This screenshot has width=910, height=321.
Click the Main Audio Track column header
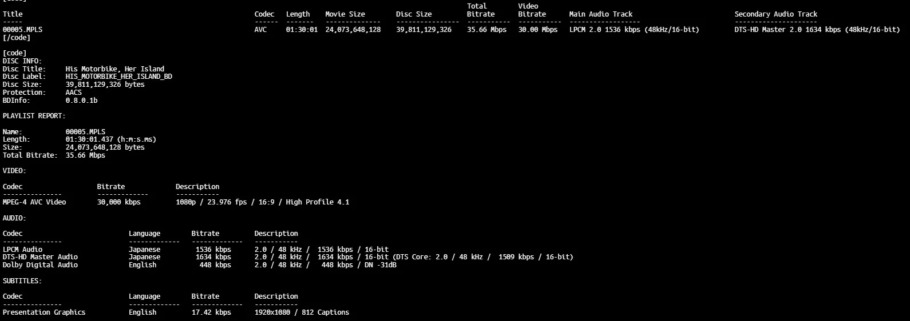pyautogui.click(x=600, y=14)
